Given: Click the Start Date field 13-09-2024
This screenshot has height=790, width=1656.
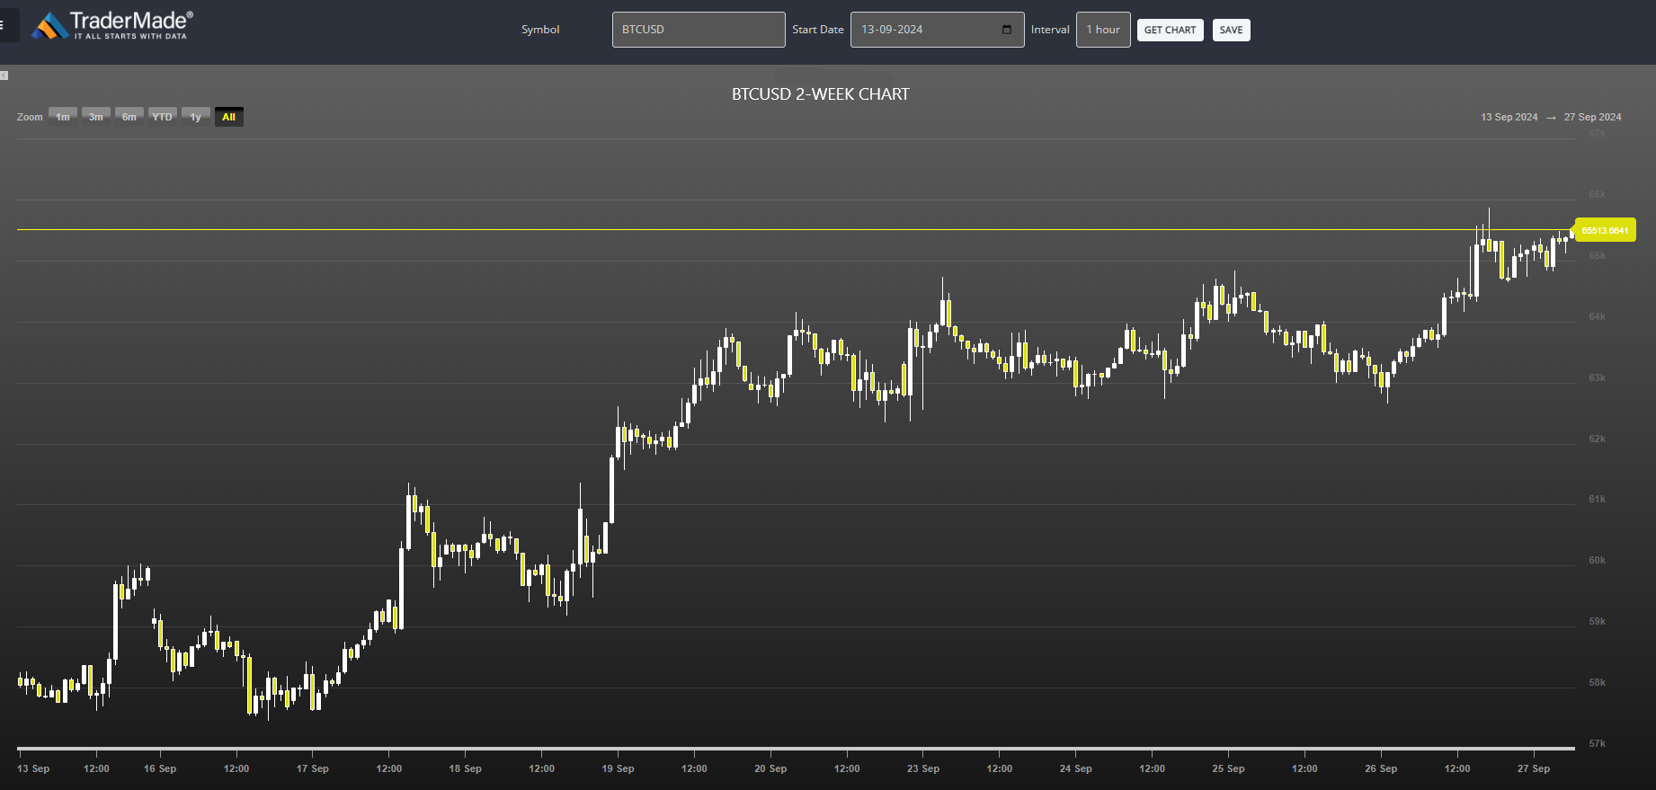Looking at the screenshot, I should pyautogui.click(x=937, y=30).
